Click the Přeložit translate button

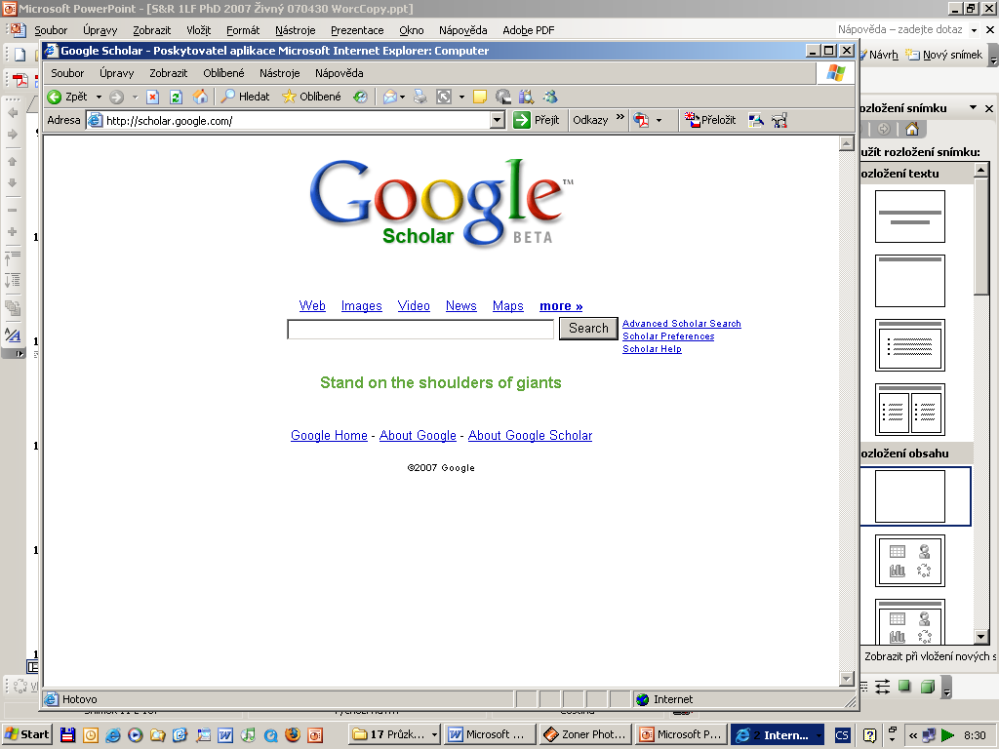tap(710, 120)
